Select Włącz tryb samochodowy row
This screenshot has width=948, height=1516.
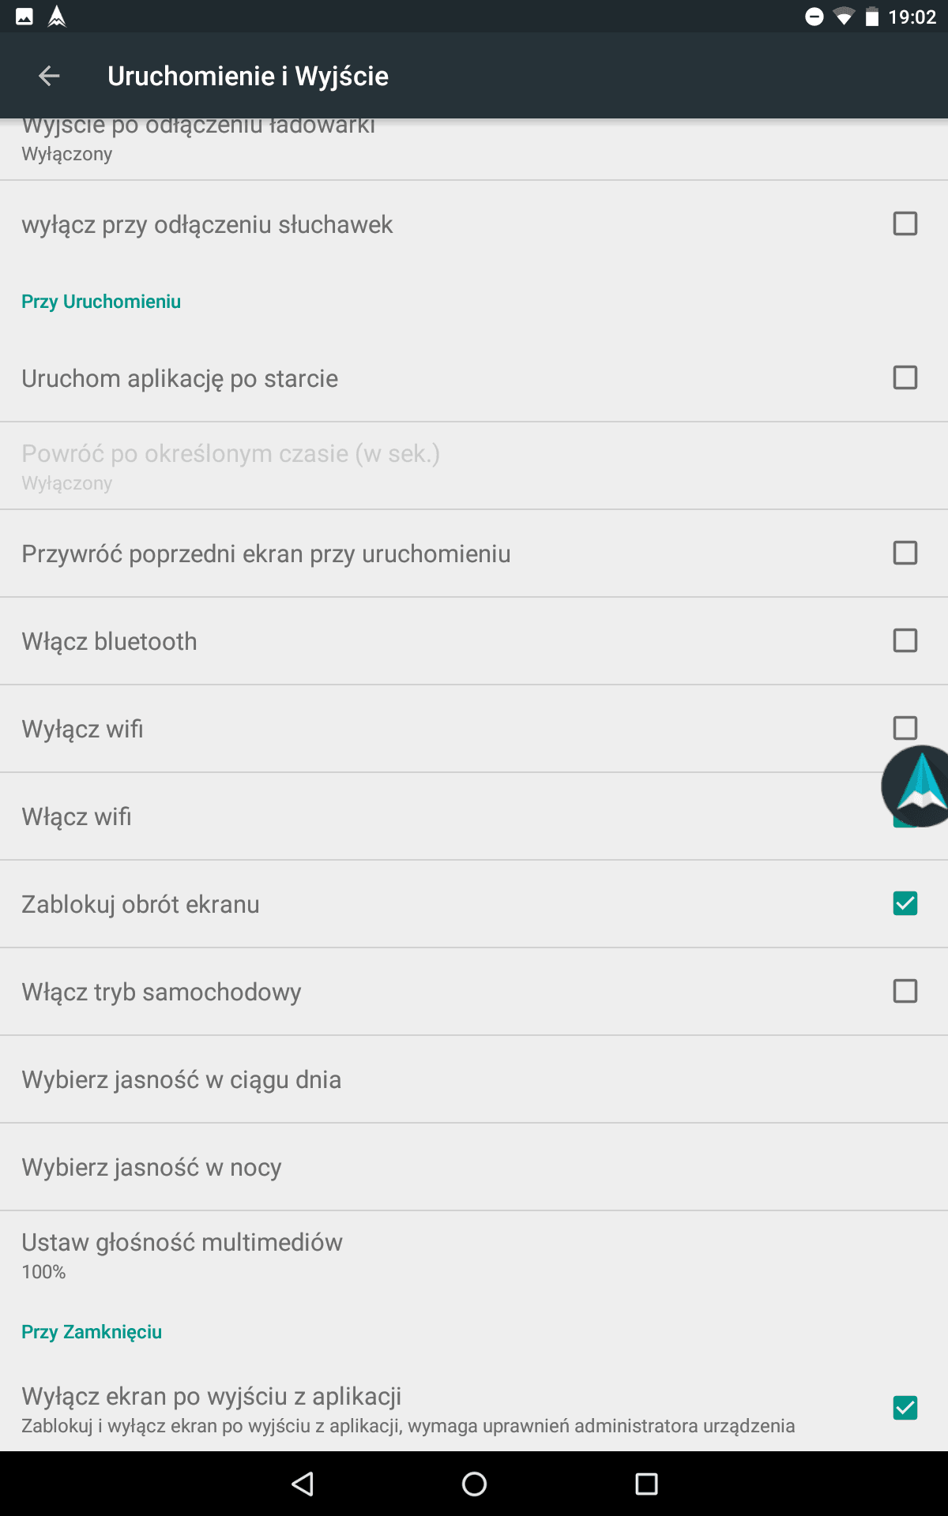[474, 992]
